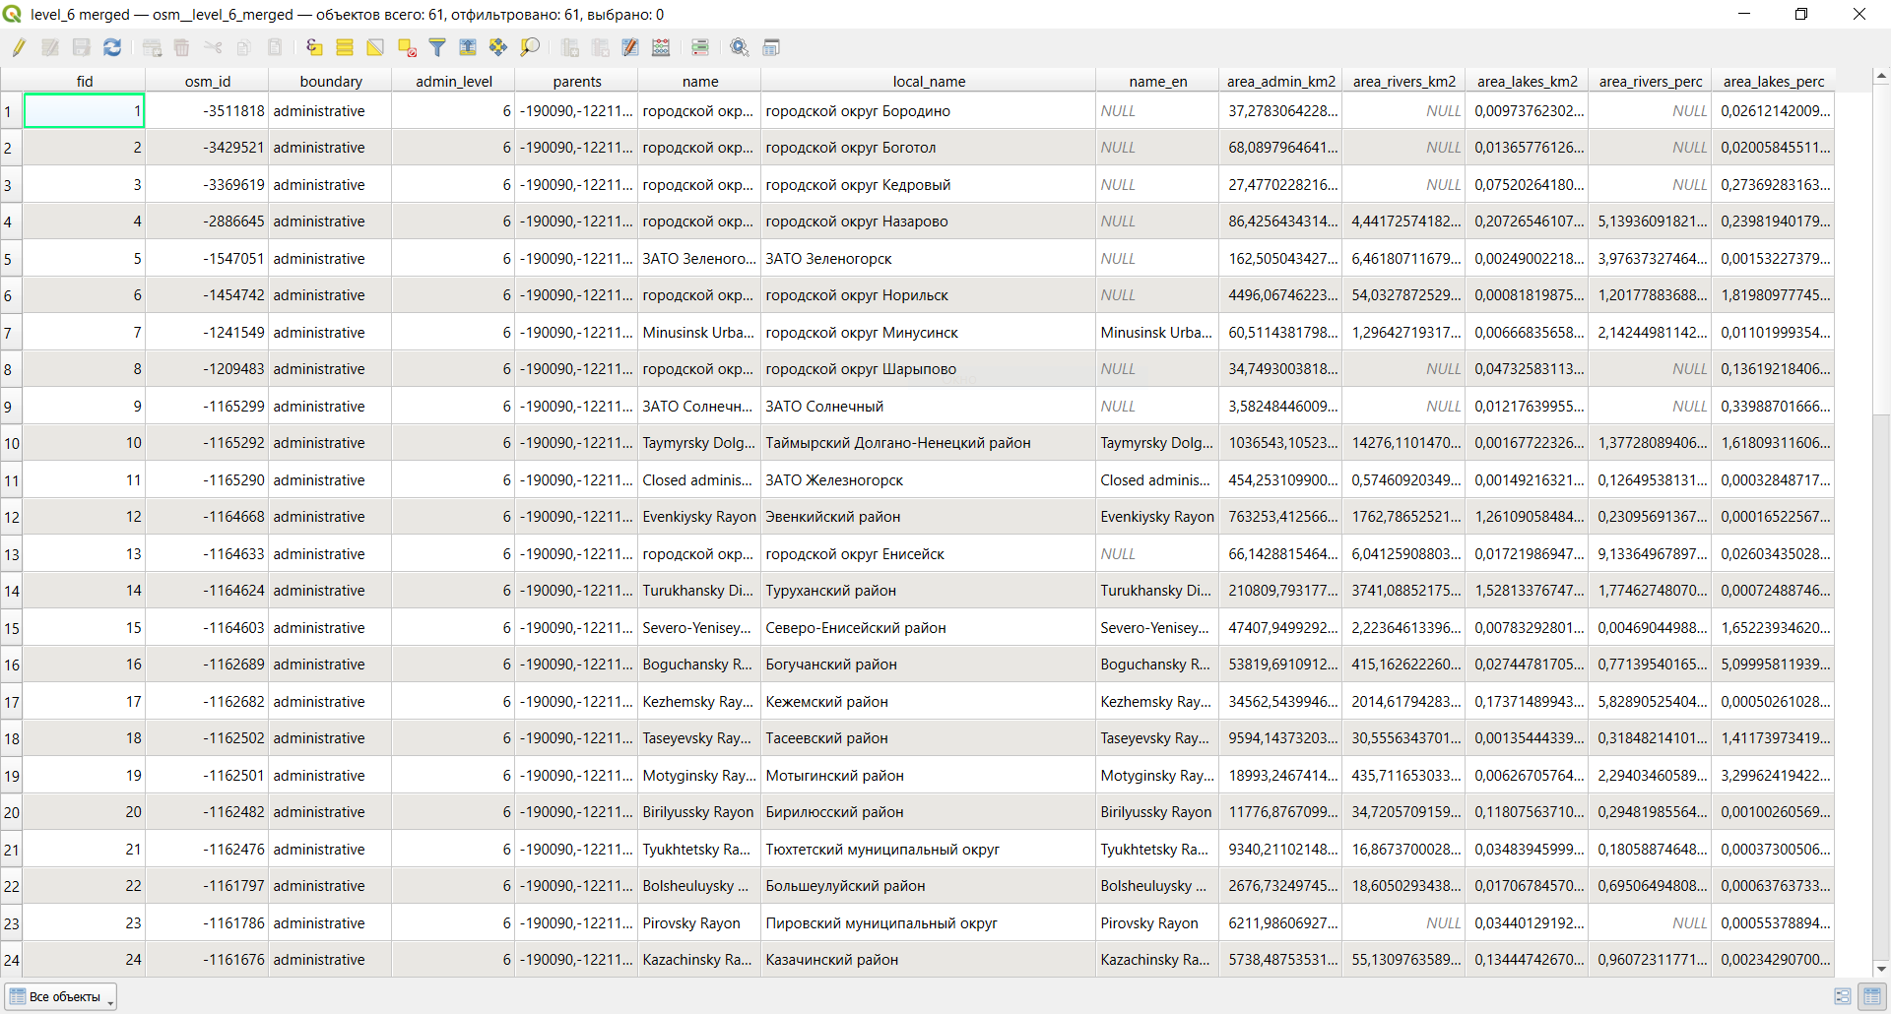Open select features by expression tool
1891x1014 pixels.
coord(314,47)
